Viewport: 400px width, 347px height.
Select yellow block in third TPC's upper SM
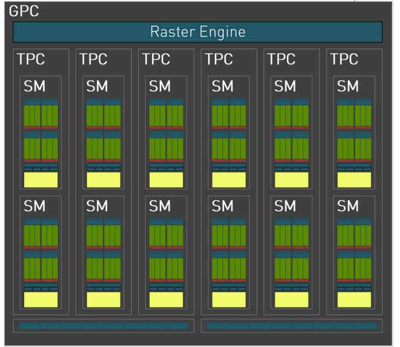[x=166, y=180]
